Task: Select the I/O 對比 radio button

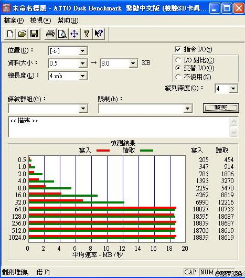Action: pyautogui.click(x=178, y=60)
